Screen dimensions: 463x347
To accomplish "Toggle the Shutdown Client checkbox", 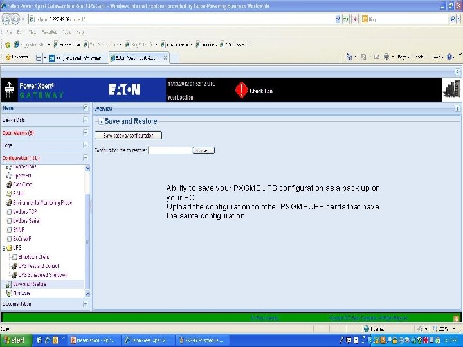I will pos(14,257).
